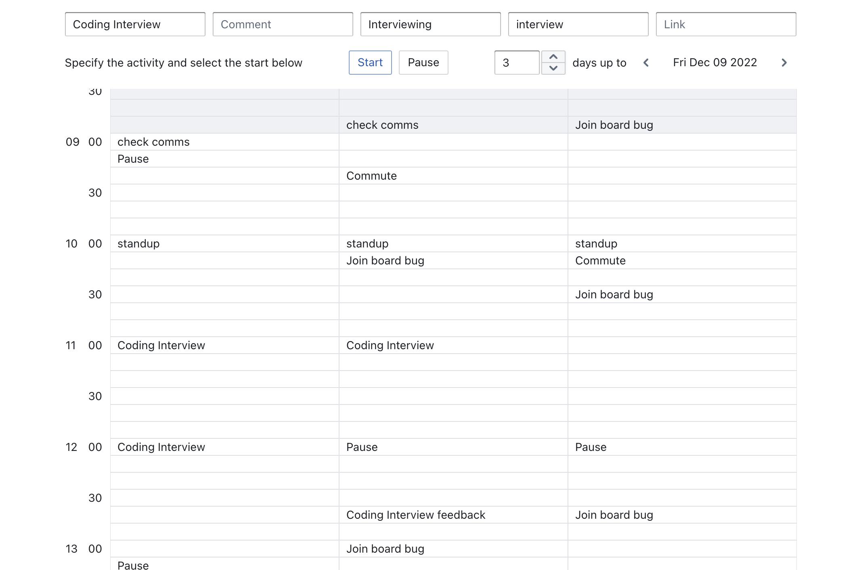This screenshot has height=570, width=859.
Task: Select the Fri Dec 09 2022 date label
Action: pos(715,63)
